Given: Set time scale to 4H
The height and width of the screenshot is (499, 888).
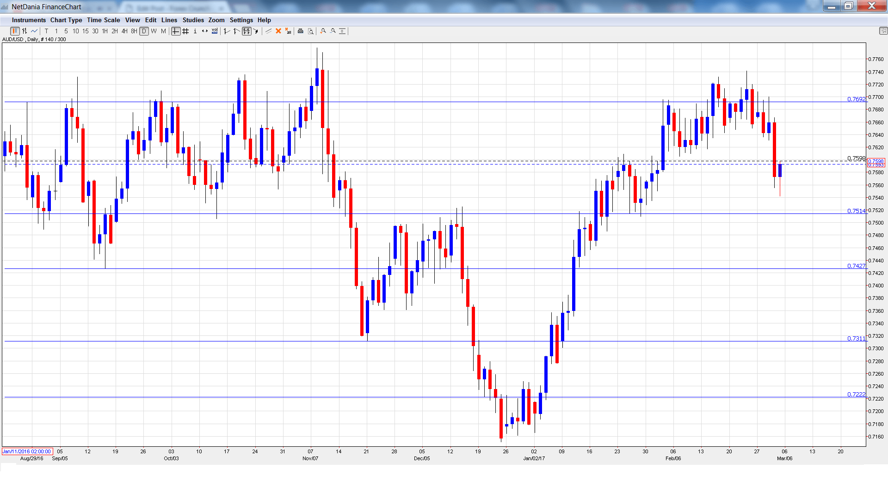Looking at the screenshot, I should (124, 31).
